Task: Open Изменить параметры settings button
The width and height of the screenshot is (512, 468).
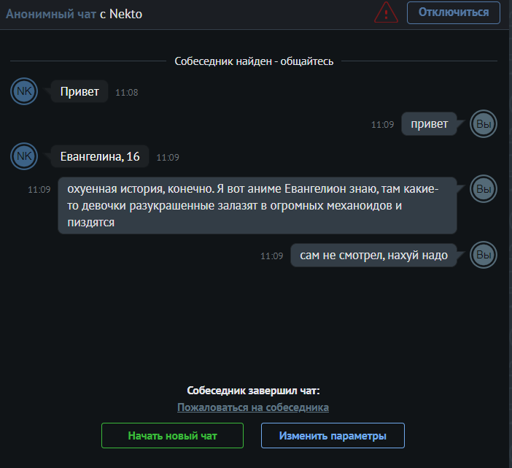Action: (333, 436)
